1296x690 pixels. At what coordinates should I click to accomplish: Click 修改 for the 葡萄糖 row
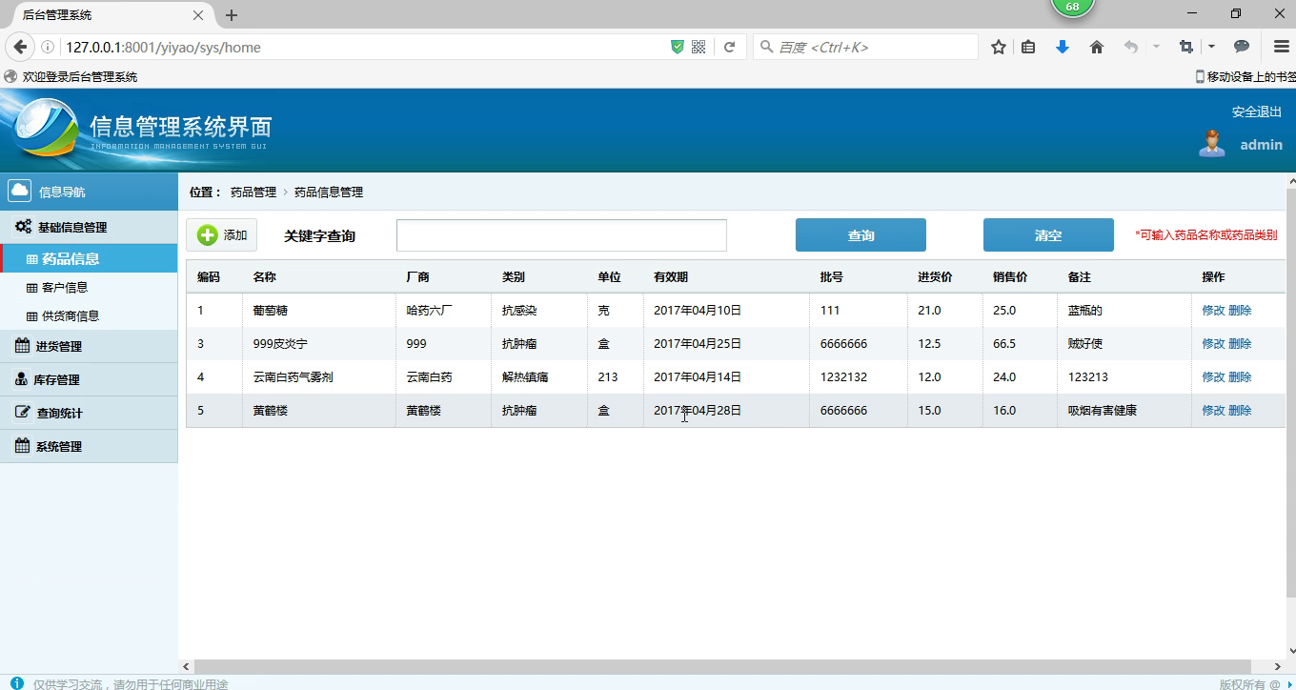[1213, 310]
